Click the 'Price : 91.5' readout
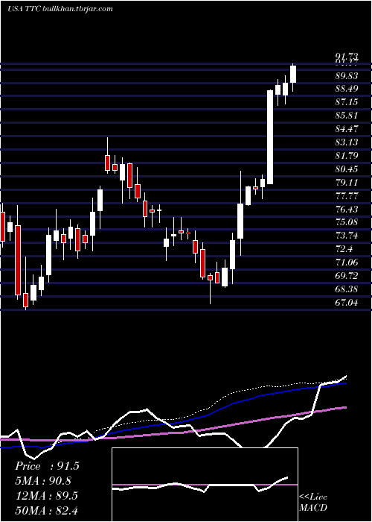Viewport: 372px width, 522px height. [x=47, y=466]
